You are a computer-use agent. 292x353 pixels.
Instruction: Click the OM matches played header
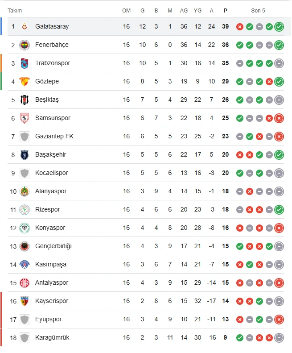pyautogui.click(x=127, y=10)
